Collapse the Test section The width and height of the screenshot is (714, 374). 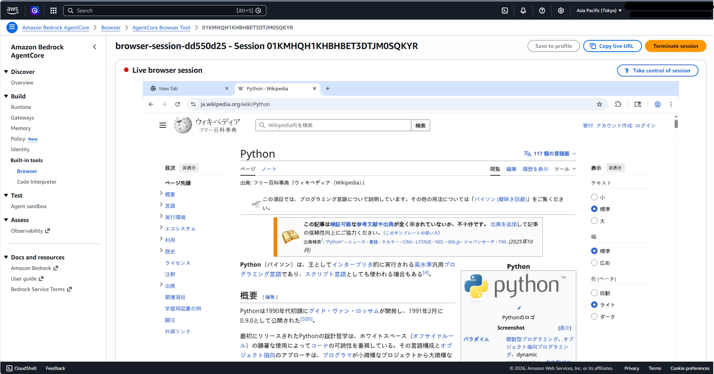[x=6, y=195]
